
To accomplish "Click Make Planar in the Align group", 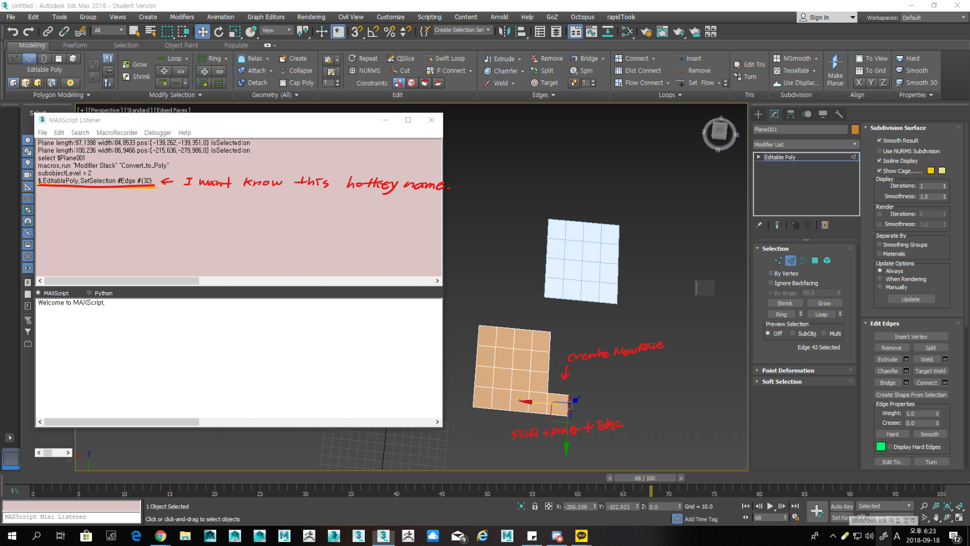I will [x=835, y=71].
